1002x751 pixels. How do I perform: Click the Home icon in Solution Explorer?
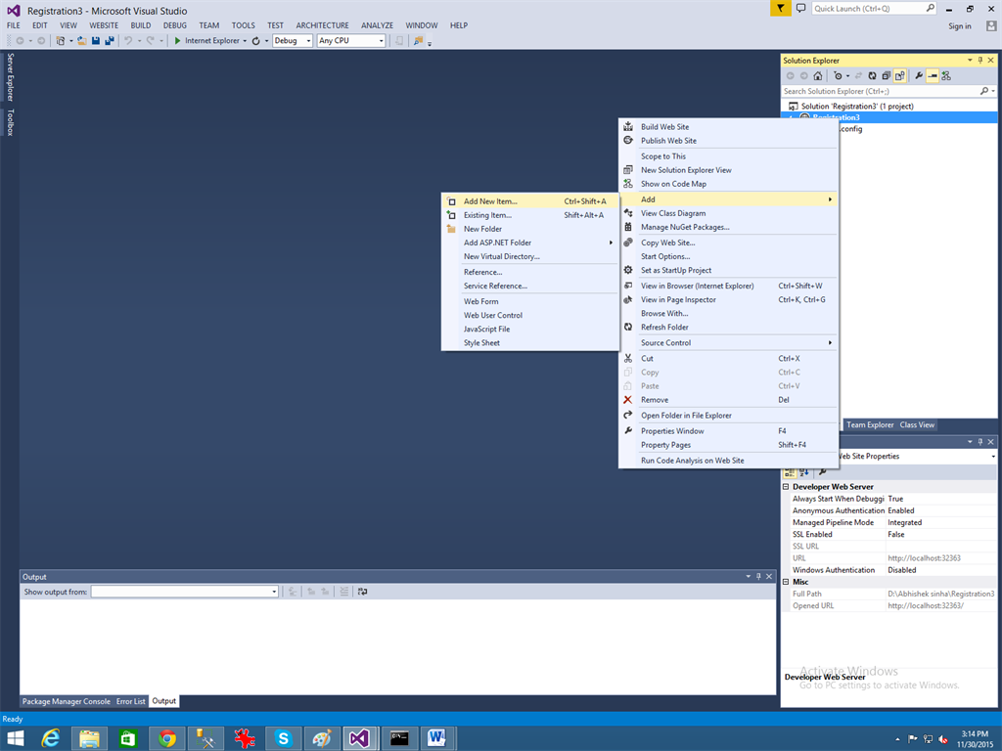pos(818,76)
